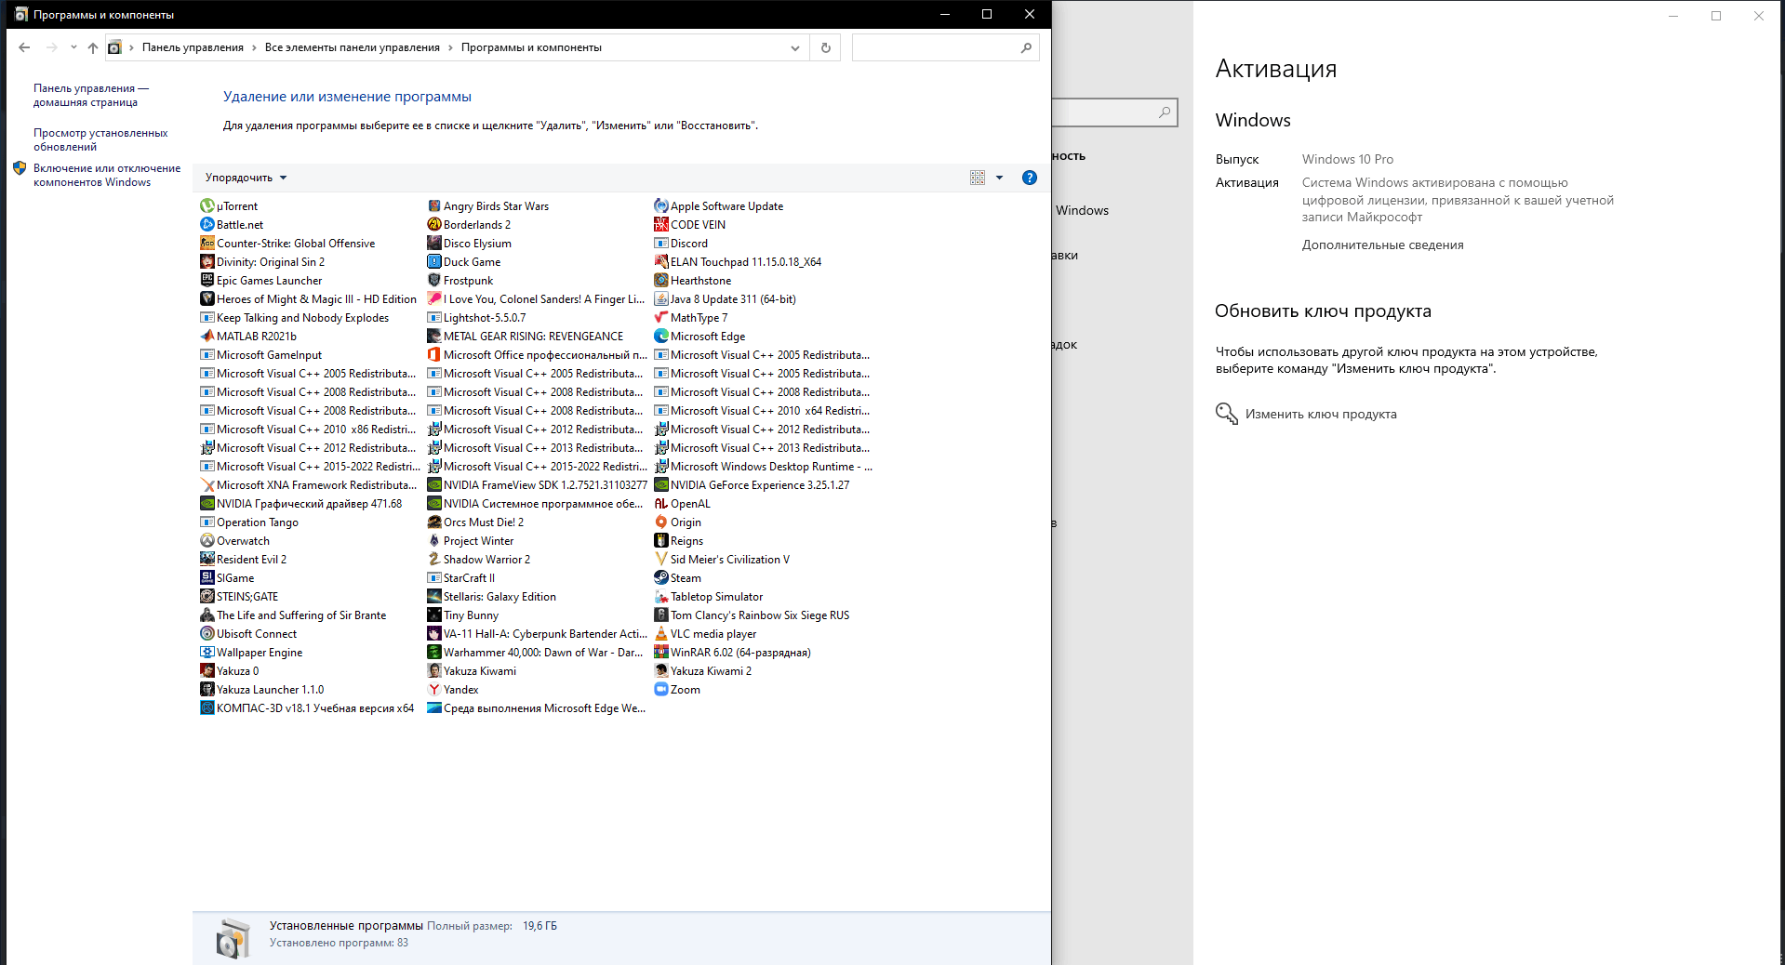
Task: Select Resident Evil 2 entry
Action: pos(244,560)
